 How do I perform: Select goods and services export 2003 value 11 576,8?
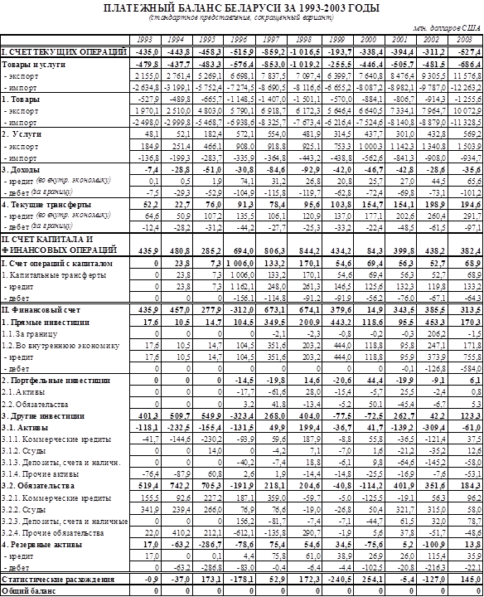coord(467,76)
